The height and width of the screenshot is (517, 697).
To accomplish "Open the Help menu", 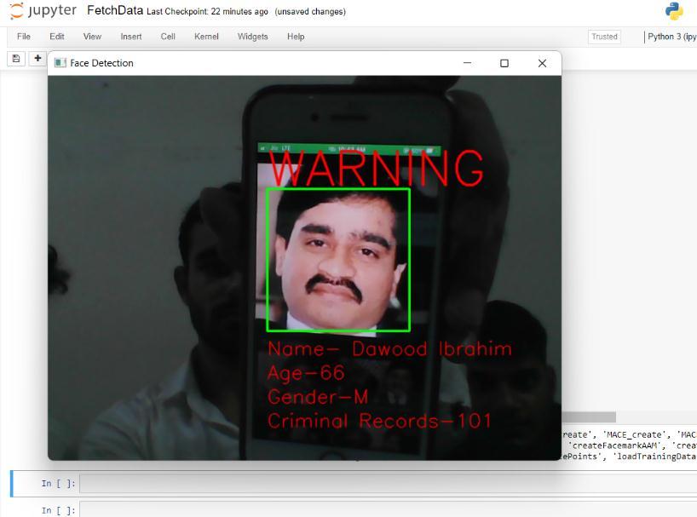I will pyautogui.click(x=296, y=37).
